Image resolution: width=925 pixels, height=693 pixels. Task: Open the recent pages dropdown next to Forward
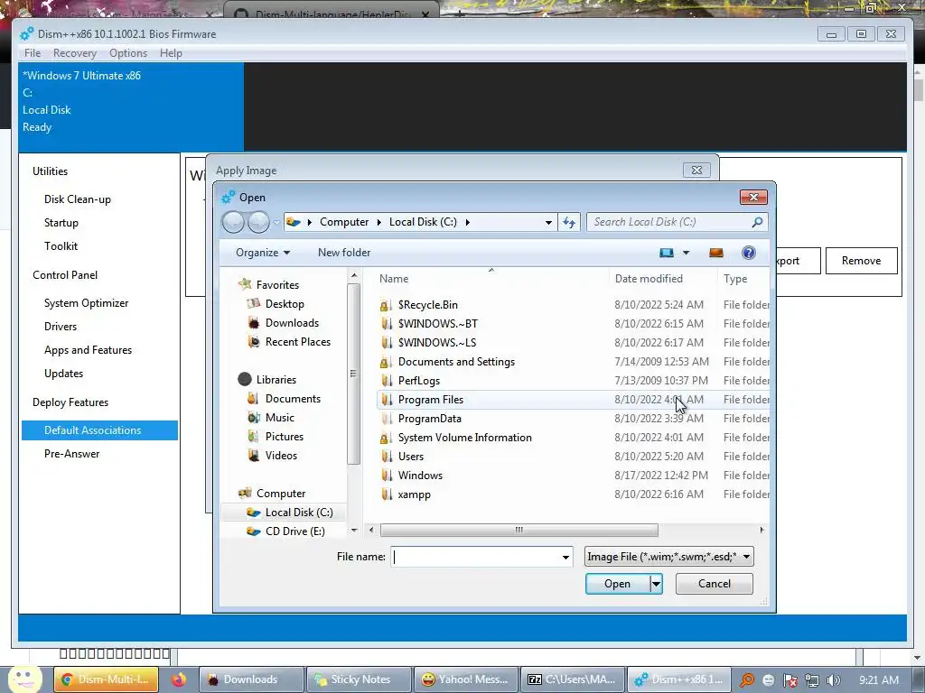coord(276,222)
